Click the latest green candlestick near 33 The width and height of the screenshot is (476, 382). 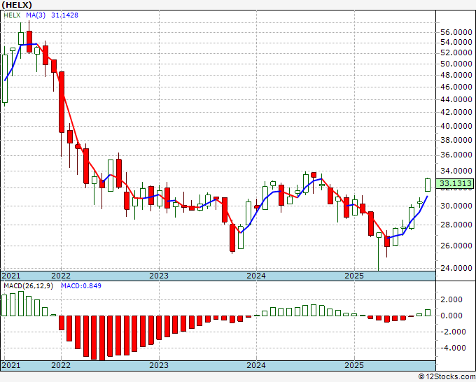(x=428, y=185)
